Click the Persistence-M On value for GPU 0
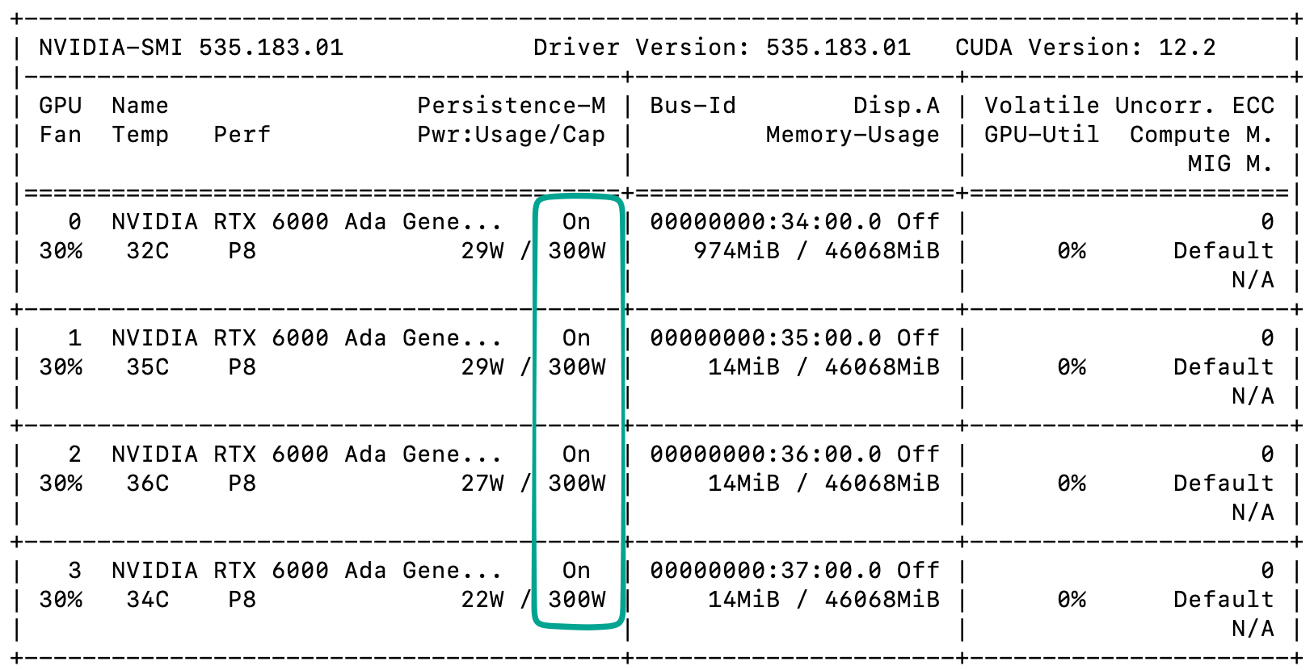 [576, 222]
